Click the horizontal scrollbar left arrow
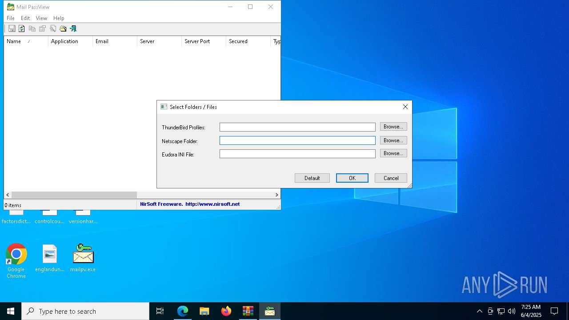569x320 pixels. click(8, 195)
